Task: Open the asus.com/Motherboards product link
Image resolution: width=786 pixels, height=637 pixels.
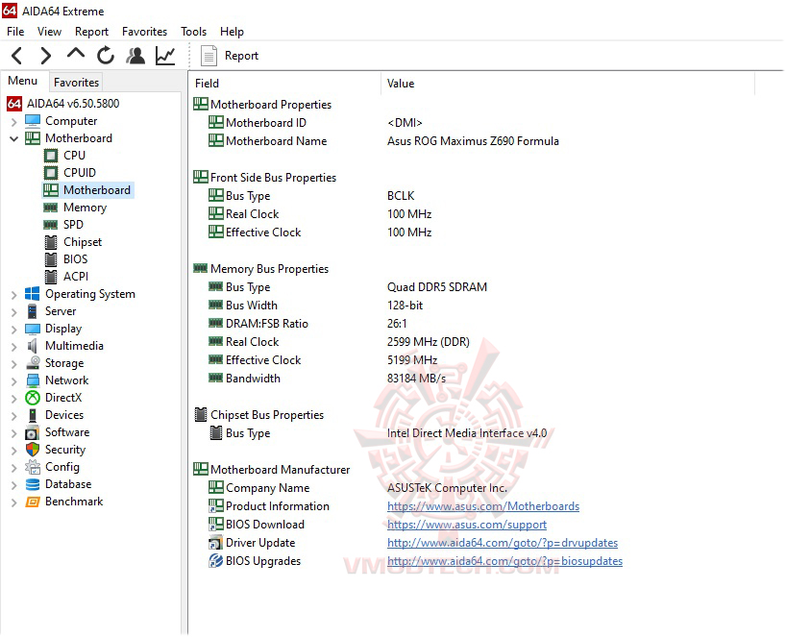Action: [483, 506]
